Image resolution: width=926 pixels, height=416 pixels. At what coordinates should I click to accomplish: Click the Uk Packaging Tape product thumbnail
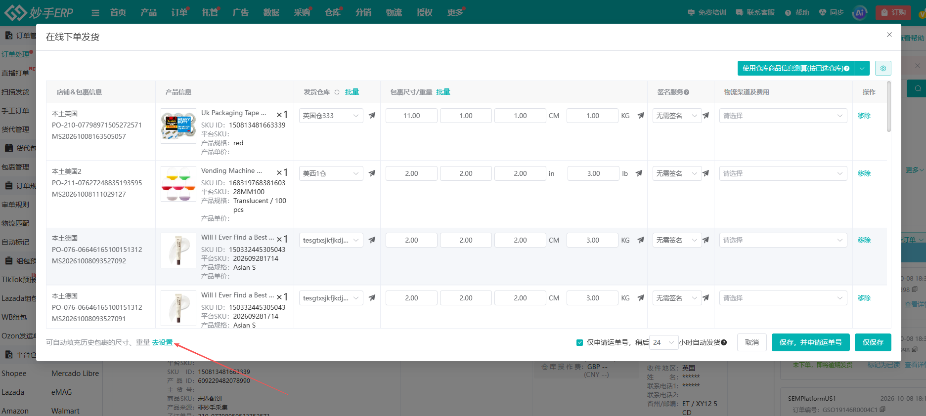(178, 126)
